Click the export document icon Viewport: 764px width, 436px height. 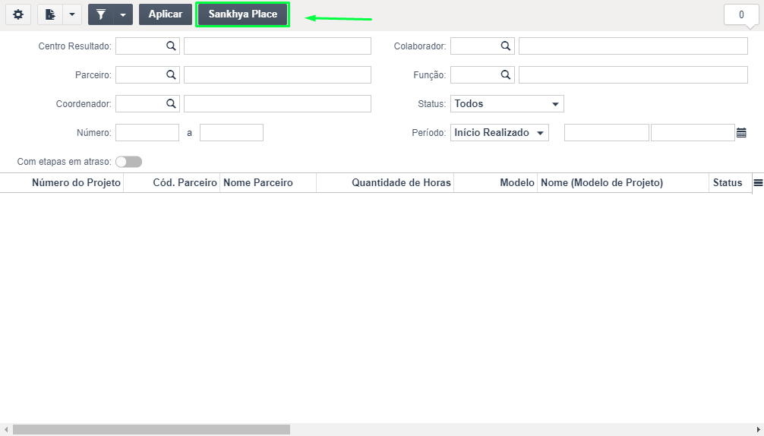(50, 14)
